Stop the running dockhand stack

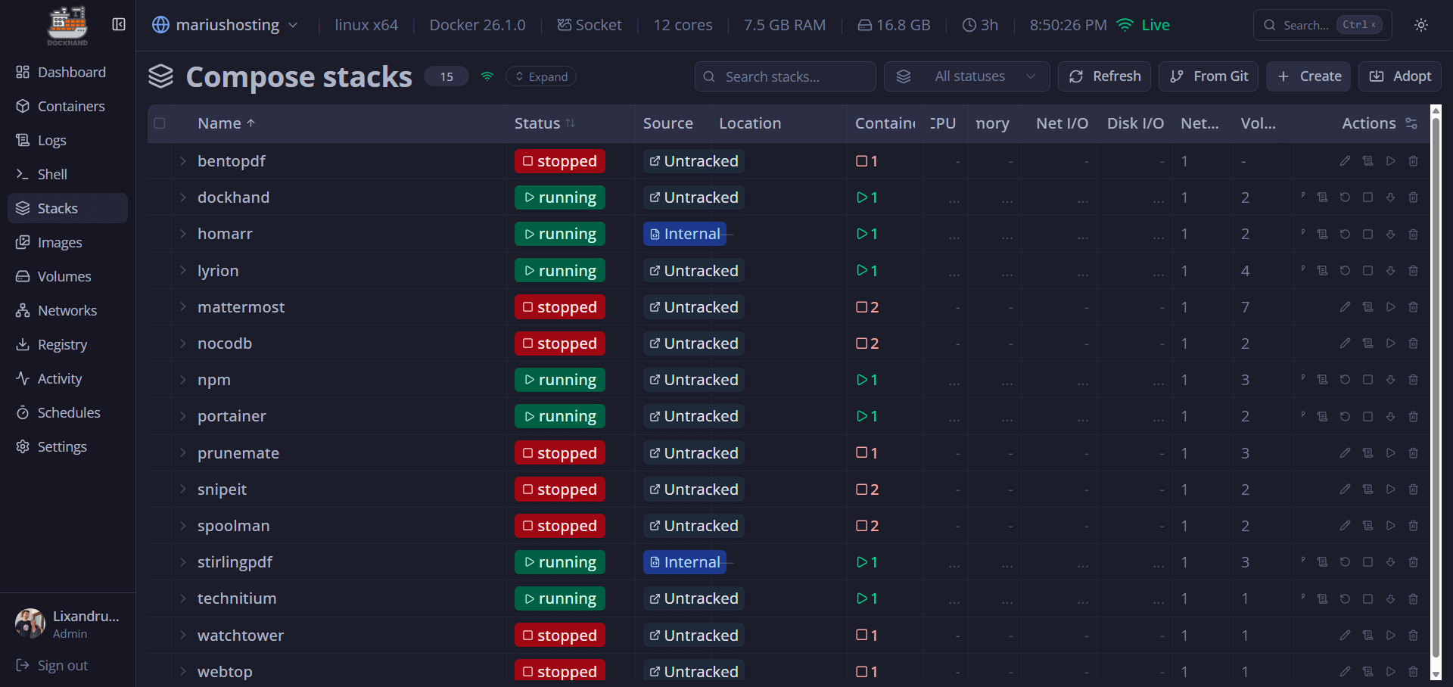click(x=1367, y=197)
